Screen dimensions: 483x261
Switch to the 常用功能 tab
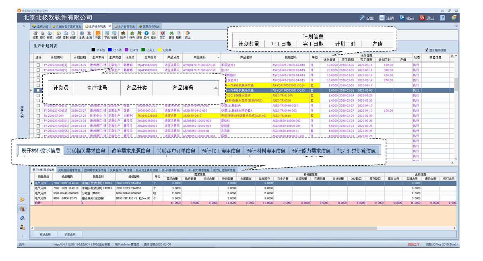click(x=41, y=26)
